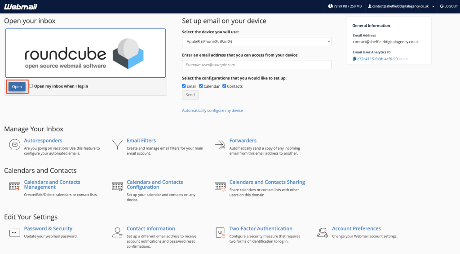This screenshot has height=254, width=460.
Task: Click the Webmail logo
Action: click(x=21, y=6)
